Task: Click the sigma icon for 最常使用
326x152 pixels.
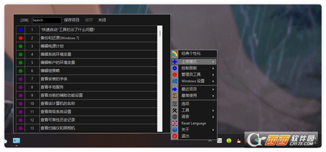Action: pos(175,96)
